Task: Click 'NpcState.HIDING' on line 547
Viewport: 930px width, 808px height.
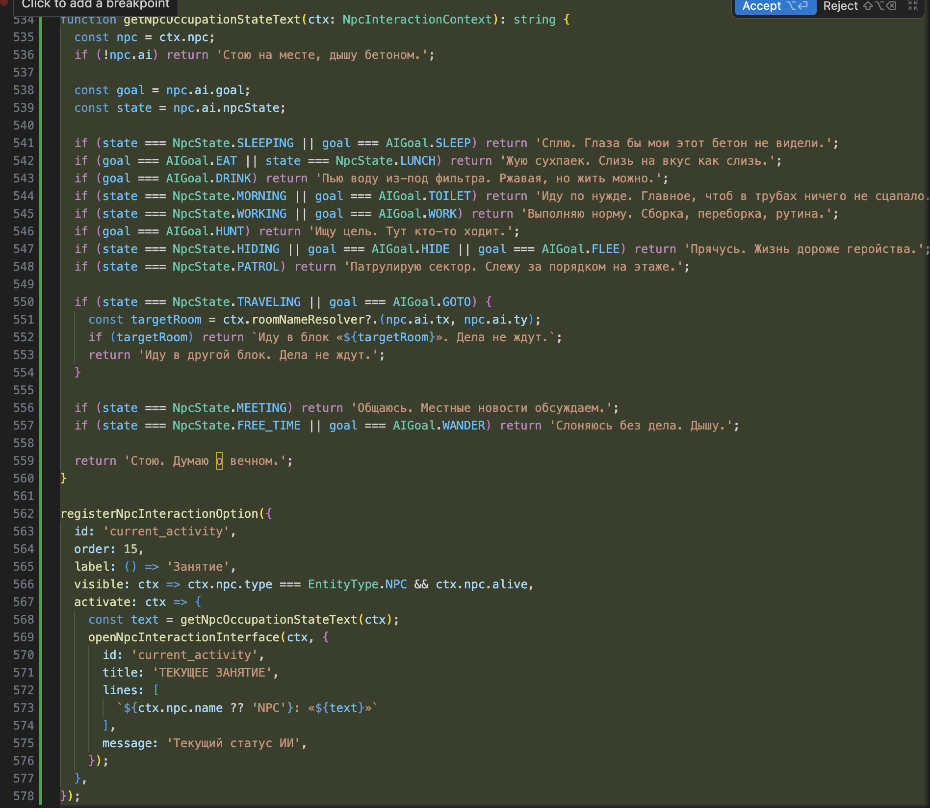Action: coord(226,249)
